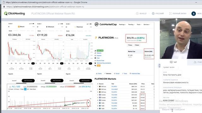202x113 pixels.
Task: Open the Rankings dropdown on CoinMarketCap
Action: click(x=122, y=24)
